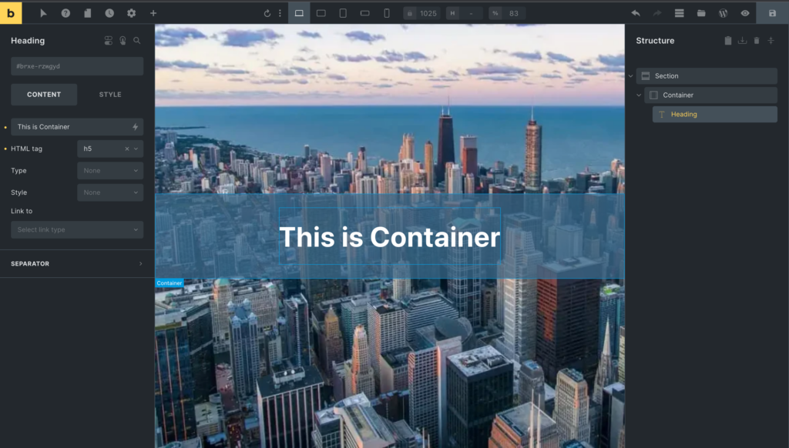Click the dynamic data lightning bolt icon
This screenshot has height=448, width=789.
pyautogui.click(x=136, y=127)
